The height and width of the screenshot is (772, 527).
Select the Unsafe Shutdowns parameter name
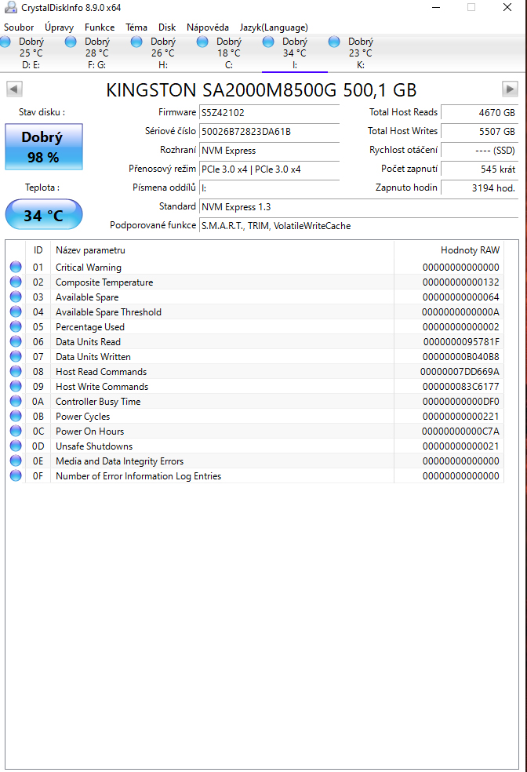[x=94, y=446]
